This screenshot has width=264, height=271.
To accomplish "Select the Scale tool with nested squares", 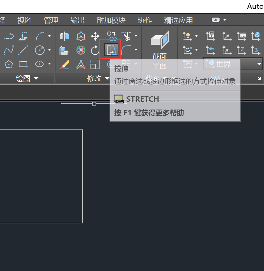I will pyautogui.click(x=95, y=64).
